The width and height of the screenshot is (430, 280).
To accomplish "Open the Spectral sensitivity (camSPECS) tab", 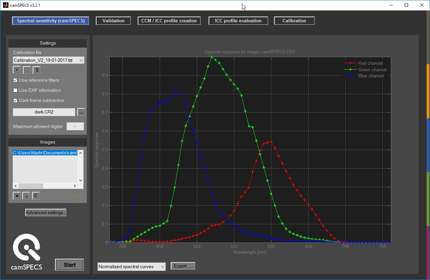I will [51, 21].
